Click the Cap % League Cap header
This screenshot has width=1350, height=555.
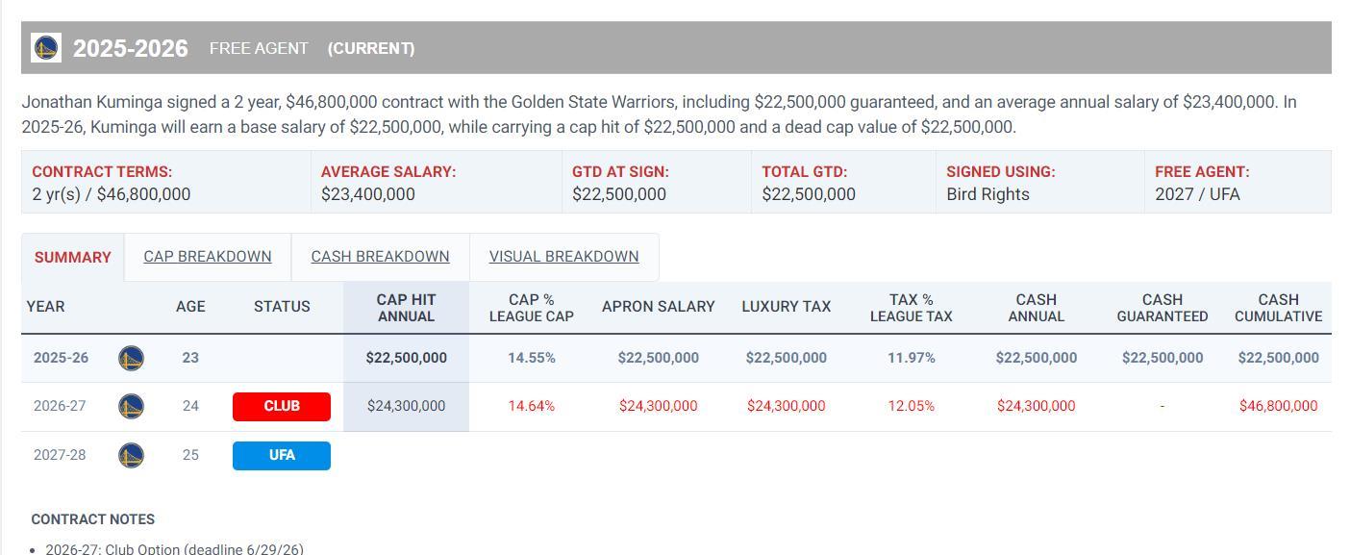click(531, 308)
